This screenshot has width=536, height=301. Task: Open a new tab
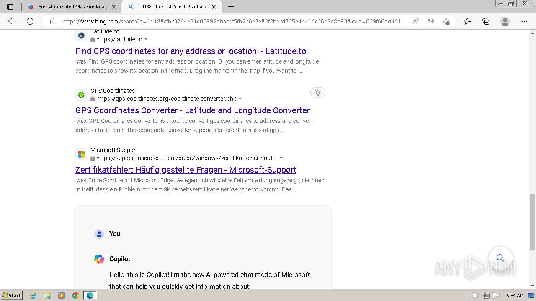click(231, 7)
